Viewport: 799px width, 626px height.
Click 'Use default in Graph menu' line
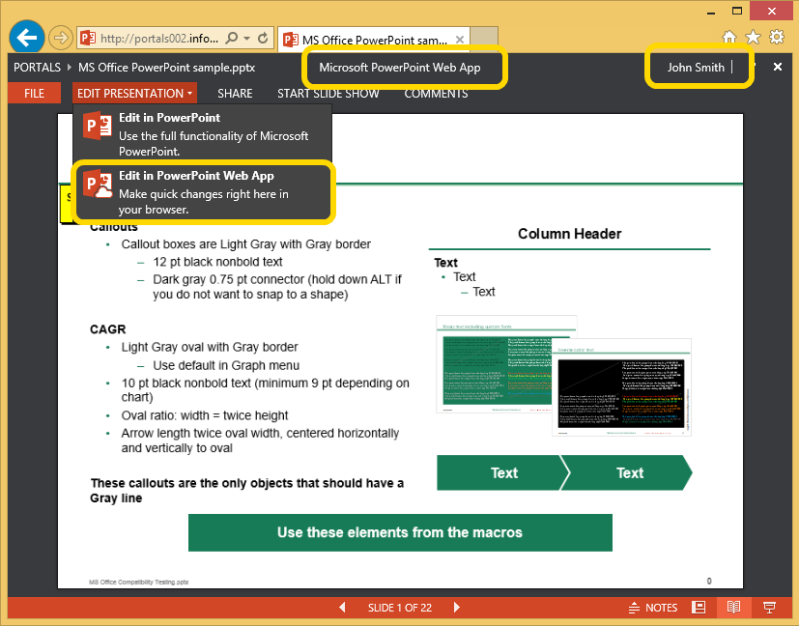tap(226, 366)
